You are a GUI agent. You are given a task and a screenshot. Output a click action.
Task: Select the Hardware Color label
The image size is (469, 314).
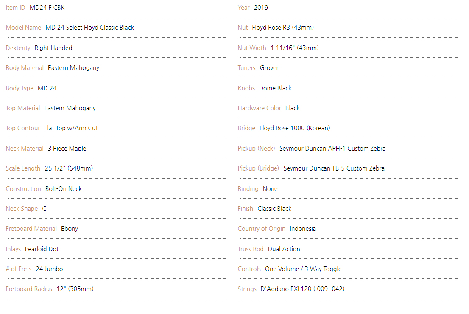260,108
